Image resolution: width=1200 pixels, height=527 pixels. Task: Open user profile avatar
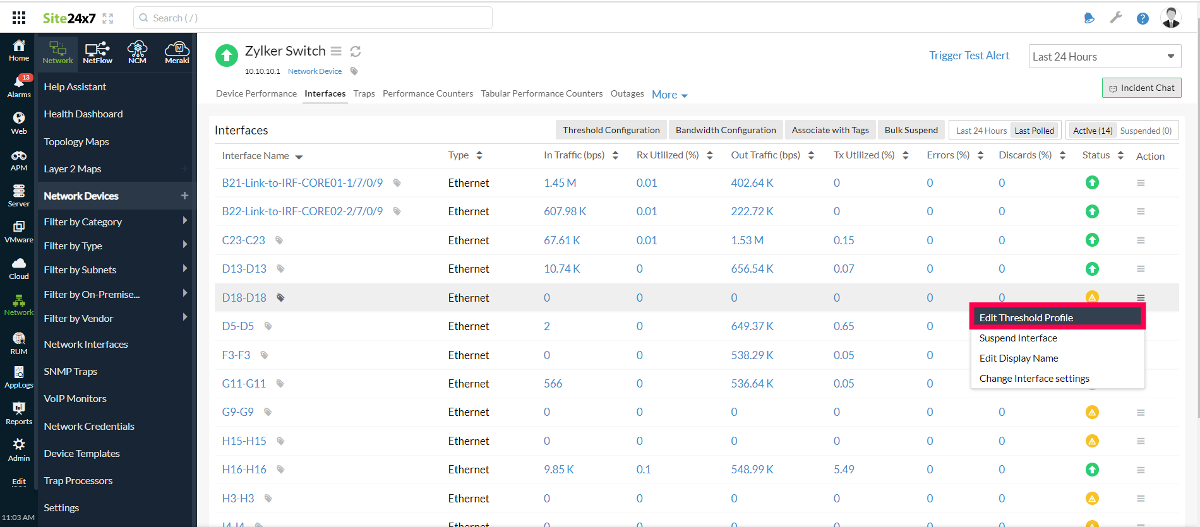tap(1171, 18)
